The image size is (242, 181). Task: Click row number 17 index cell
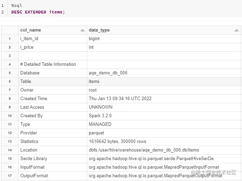pos(10,176)
